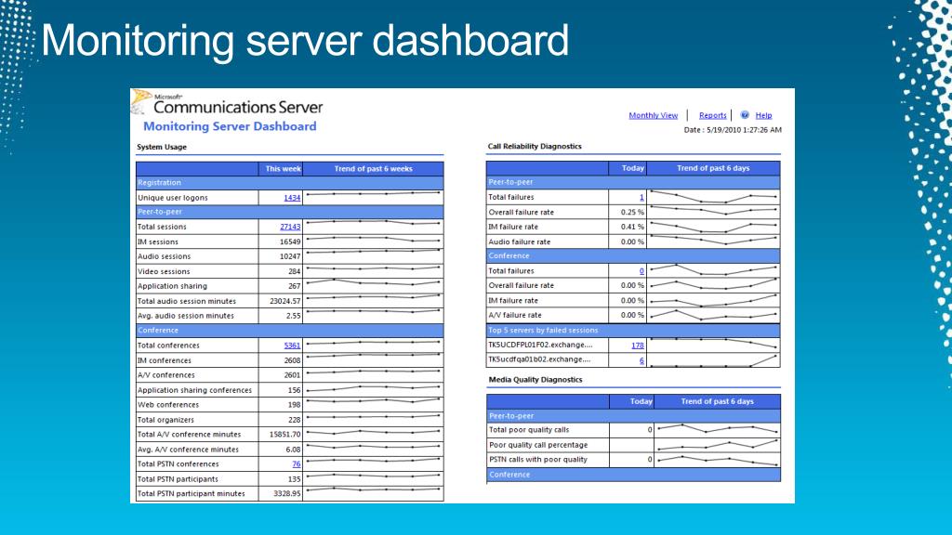Open Total PSTN conferences value 76
Screen dimensions: 952x535
click(297, 464)
